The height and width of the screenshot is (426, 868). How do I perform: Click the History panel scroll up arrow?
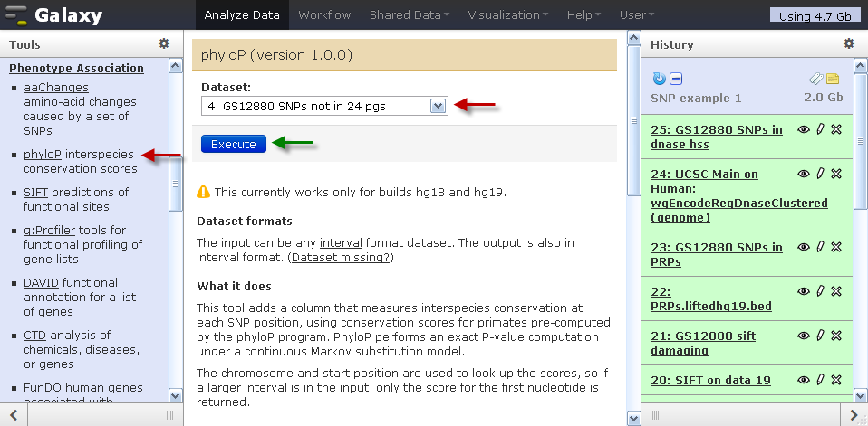click(x=861, y=66)
